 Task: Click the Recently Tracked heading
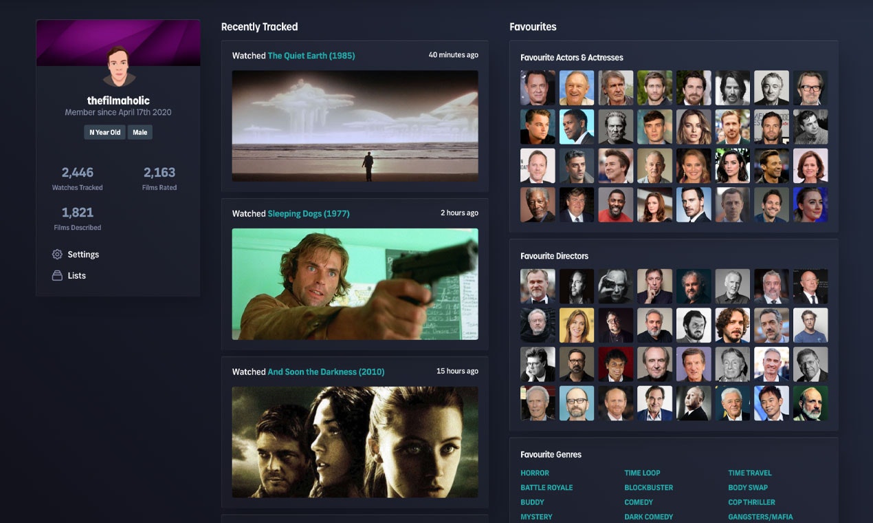pyautogui.click(x=259, y=27)
